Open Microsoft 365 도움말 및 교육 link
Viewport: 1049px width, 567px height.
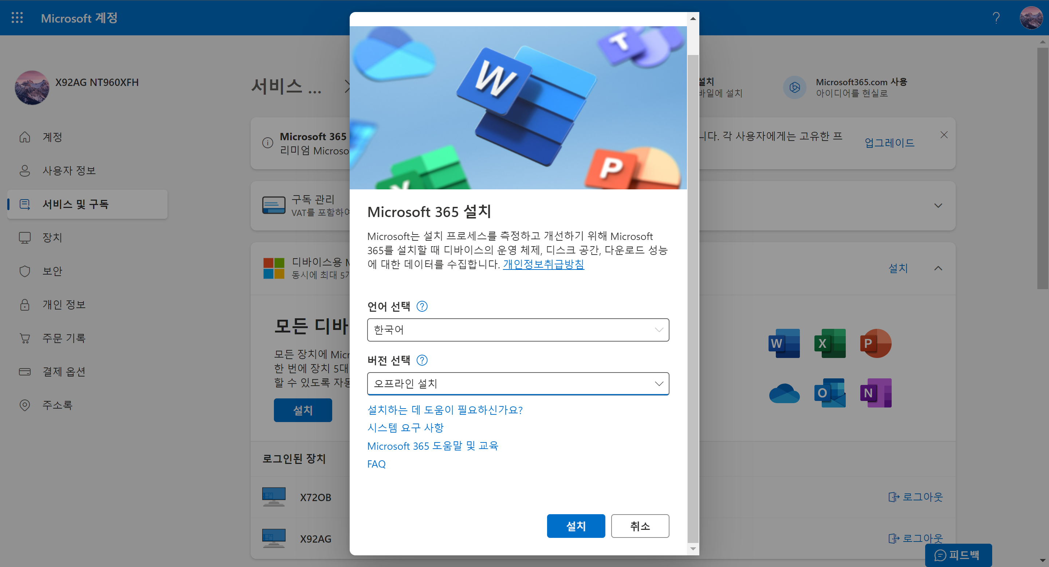(432, 446)
